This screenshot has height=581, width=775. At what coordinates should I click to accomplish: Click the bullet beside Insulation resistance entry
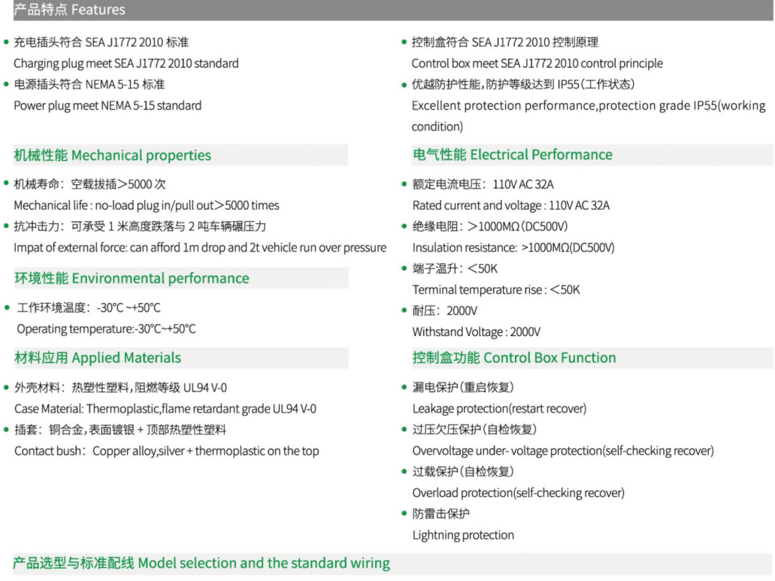coord(404,225)
